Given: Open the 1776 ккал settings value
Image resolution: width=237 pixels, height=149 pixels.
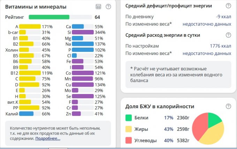Looking at the screenshot, I should coord(220,46).
